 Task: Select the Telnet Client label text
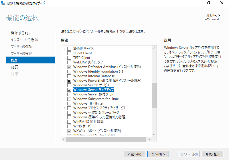coord(82,53)
